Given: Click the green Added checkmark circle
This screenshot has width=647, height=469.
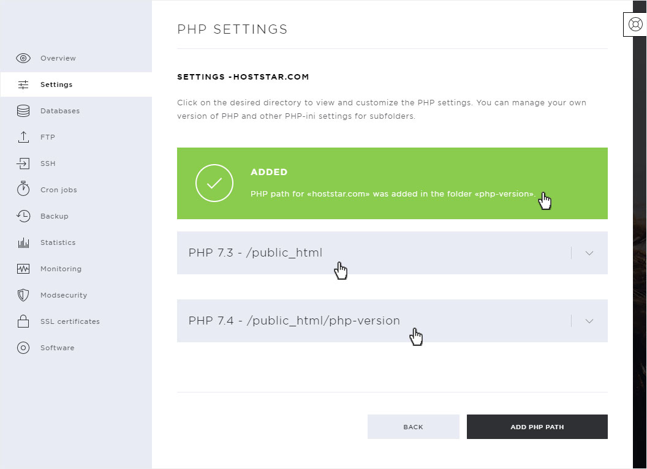Looking at the screenshot, I should 214,183.
